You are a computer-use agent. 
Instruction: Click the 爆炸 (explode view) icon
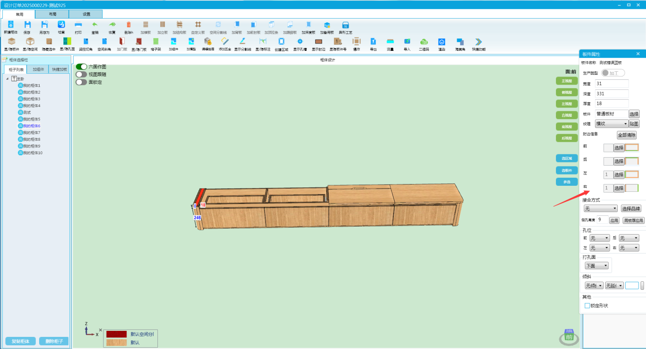357,42
